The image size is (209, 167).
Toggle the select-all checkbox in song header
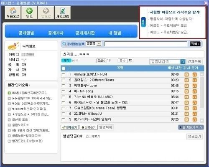tap(64, 68)
